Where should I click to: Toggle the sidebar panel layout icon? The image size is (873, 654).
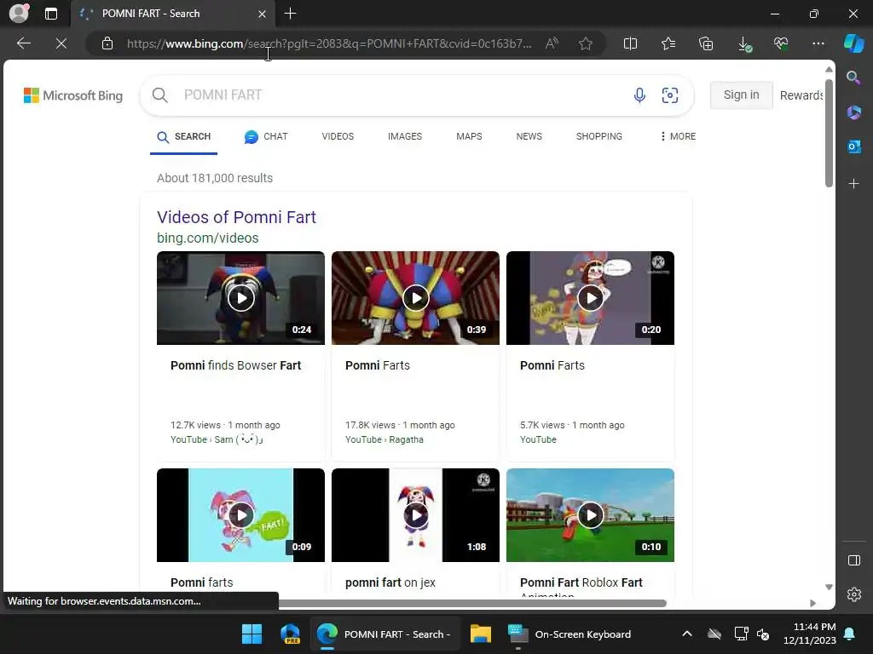coord(853,560)
